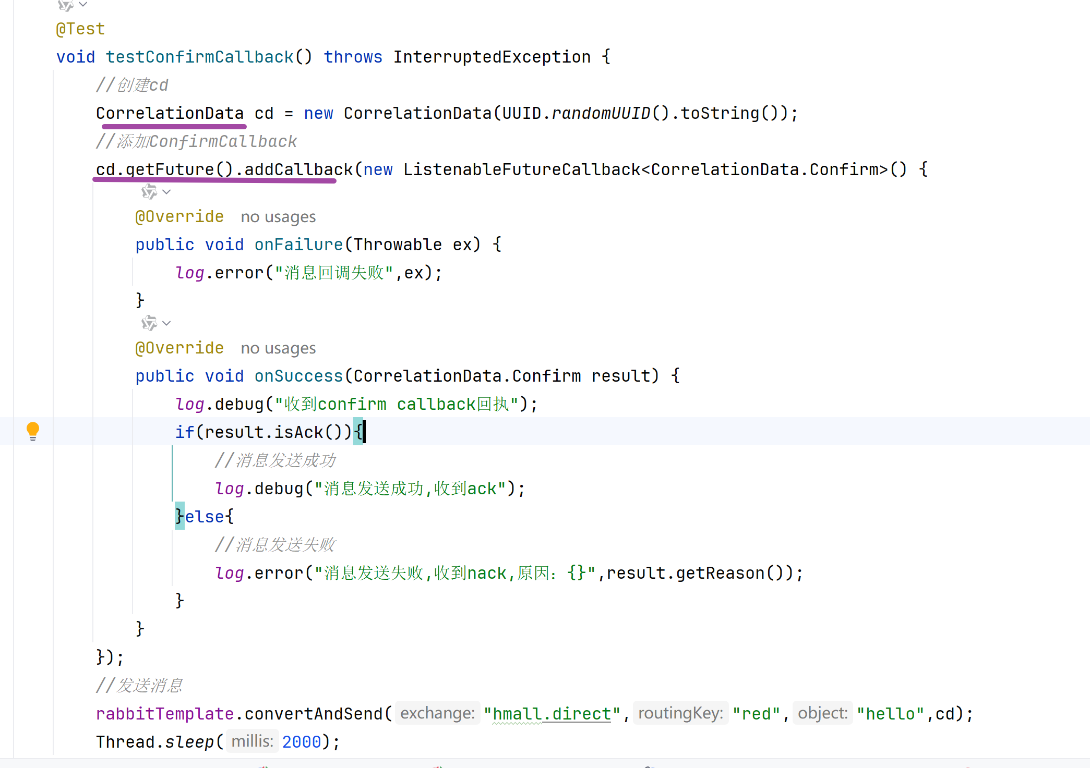Expand chevron beside icon above onFailure
This screenshot has height=768, width=1090.
tap(166, 192)
